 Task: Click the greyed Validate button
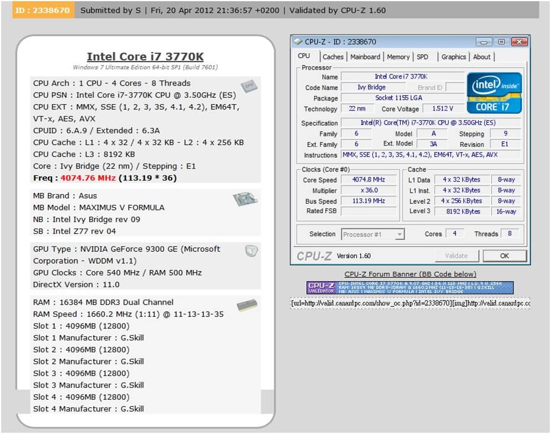456,256
